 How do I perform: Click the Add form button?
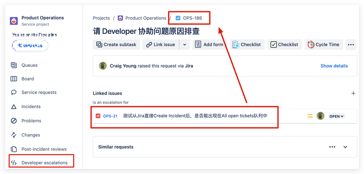(210, 45)
